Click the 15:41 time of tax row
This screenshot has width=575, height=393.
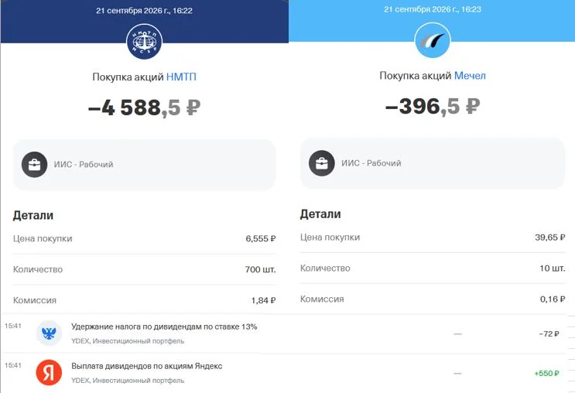pos(13,326)
